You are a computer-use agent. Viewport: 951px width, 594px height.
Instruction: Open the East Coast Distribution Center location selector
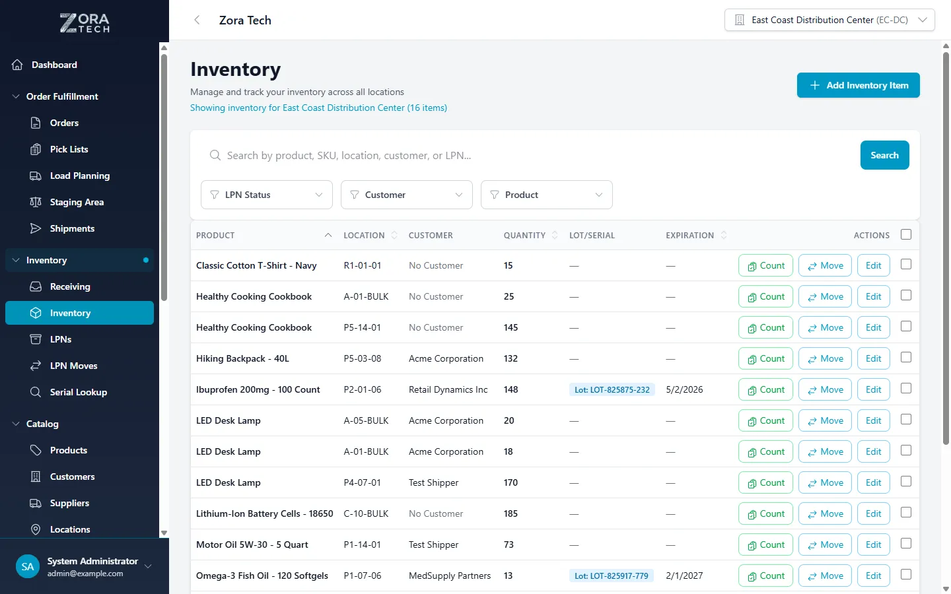coord(829,20)
